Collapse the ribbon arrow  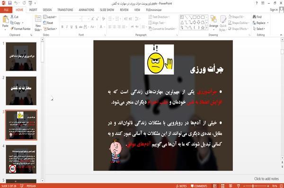coord(281,35)
